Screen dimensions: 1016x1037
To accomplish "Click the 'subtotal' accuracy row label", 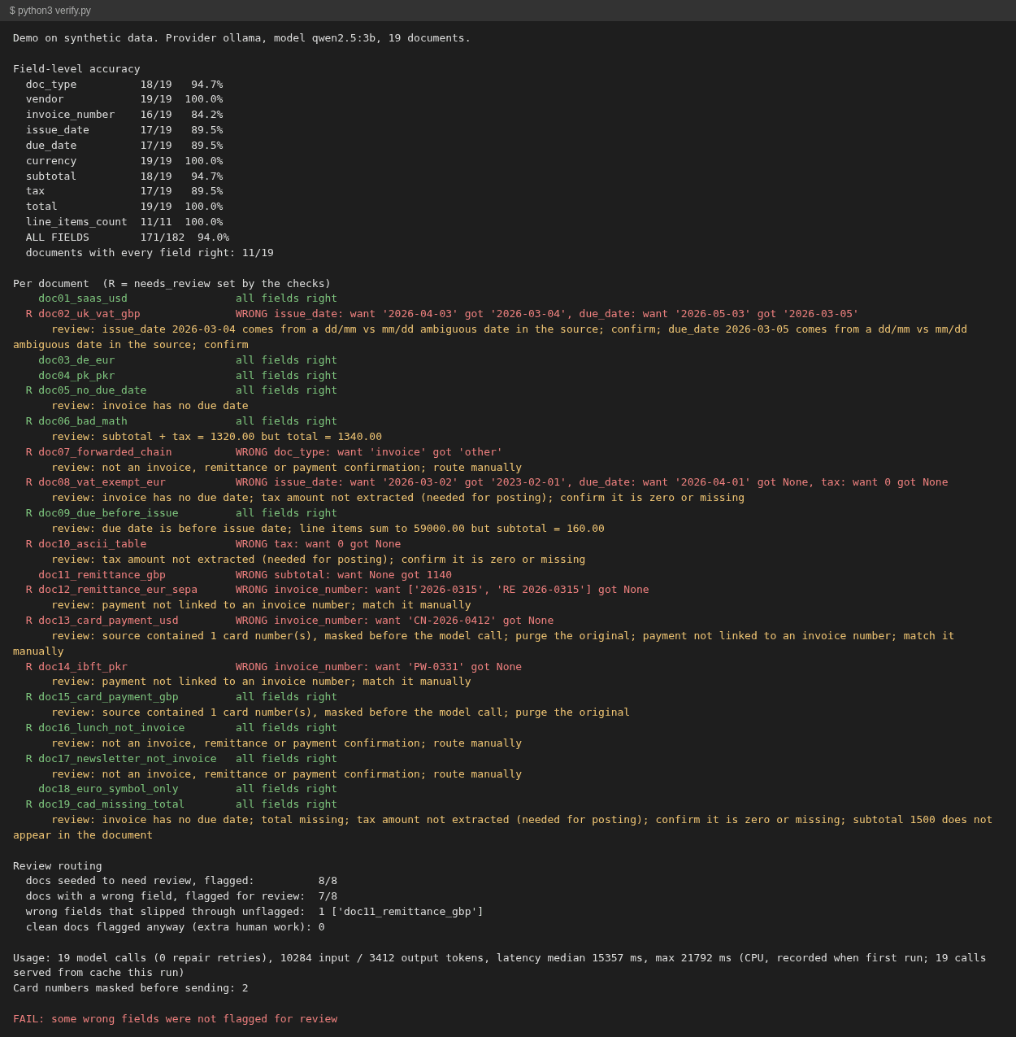I will click(51, 176).
